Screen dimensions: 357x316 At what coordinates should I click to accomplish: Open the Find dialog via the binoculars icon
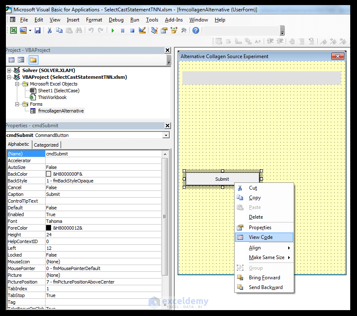(80, 30)
